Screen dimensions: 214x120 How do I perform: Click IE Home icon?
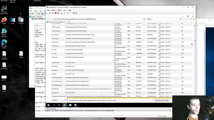186,19
